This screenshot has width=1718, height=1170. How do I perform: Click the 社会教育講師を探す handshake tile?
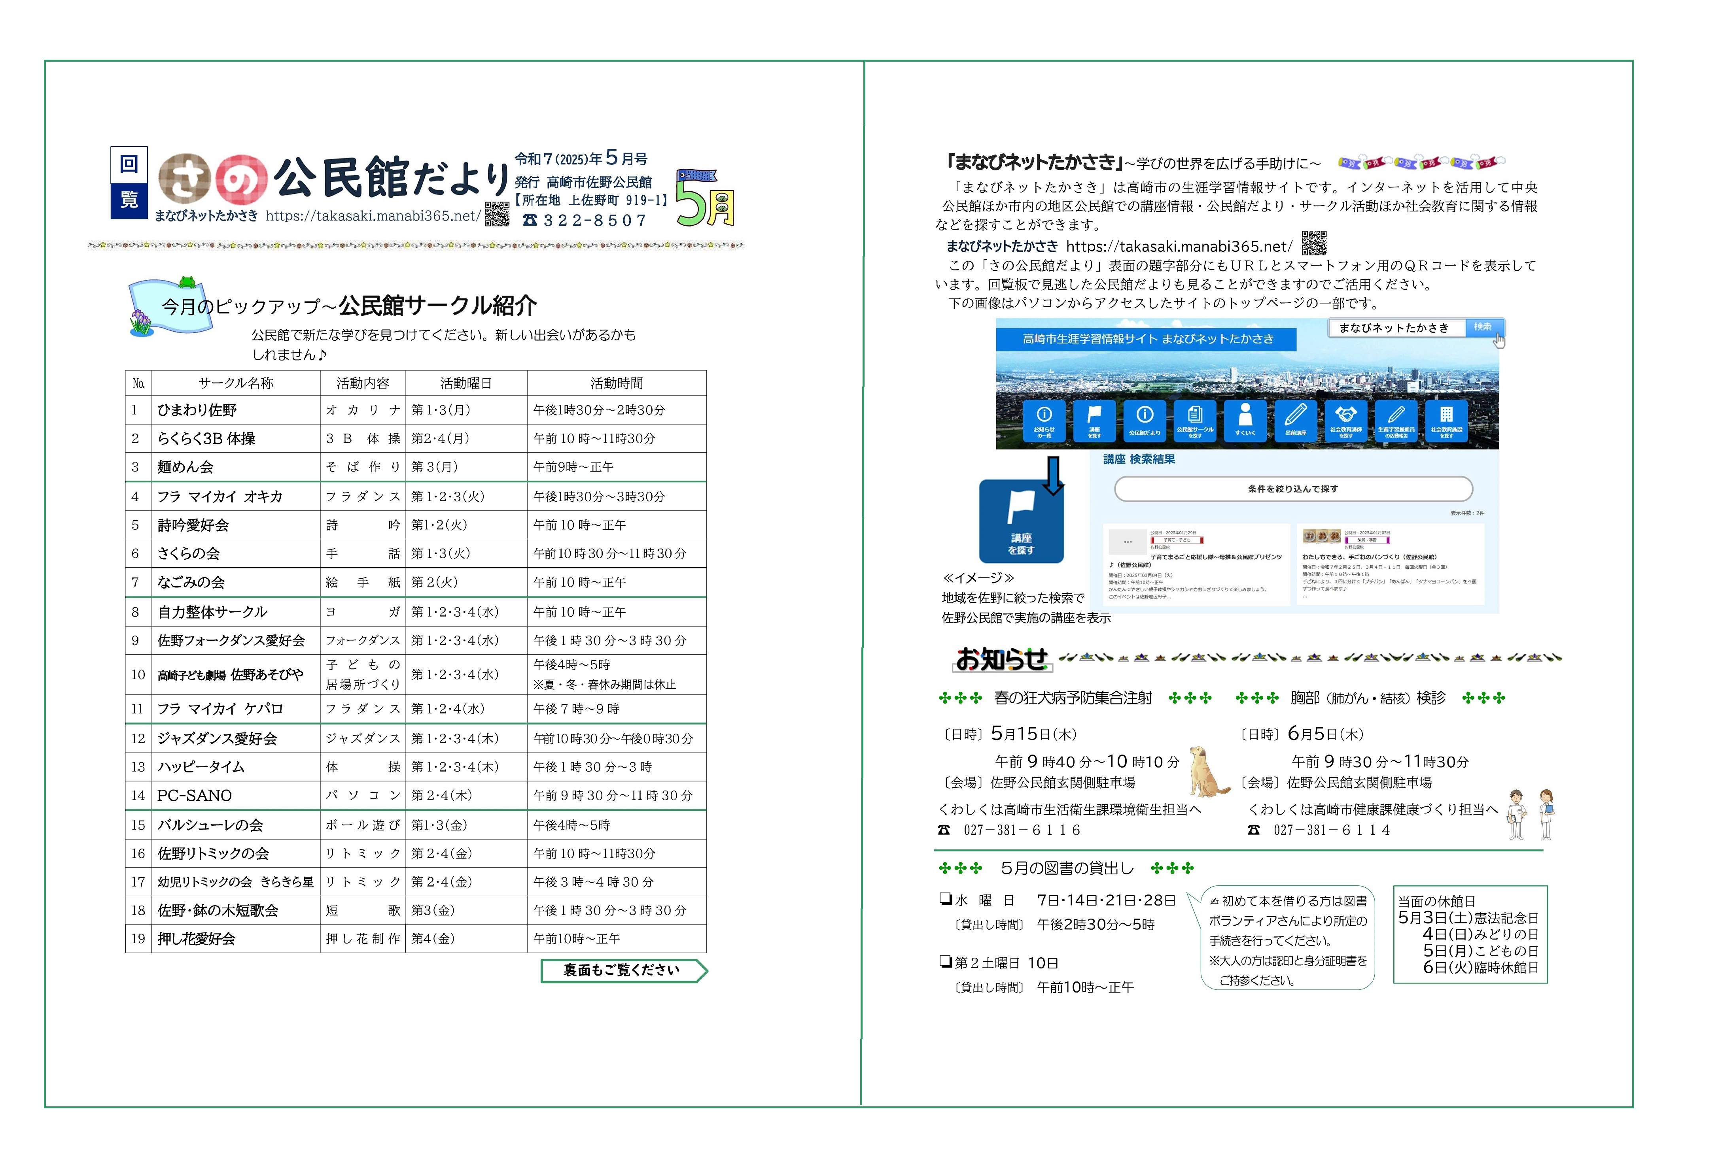point(1345,420)
